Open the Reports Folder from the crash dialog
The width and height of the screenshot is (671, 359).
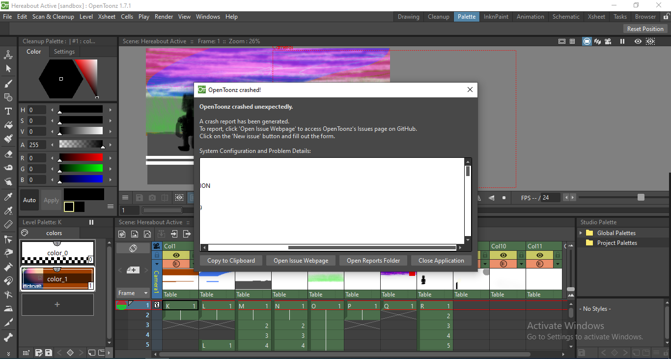373,260
